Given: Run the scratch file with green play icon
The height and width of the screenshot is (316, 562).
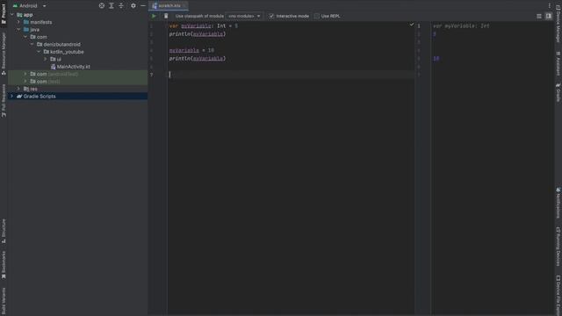Looking at the screenshot, I should 154,16.
